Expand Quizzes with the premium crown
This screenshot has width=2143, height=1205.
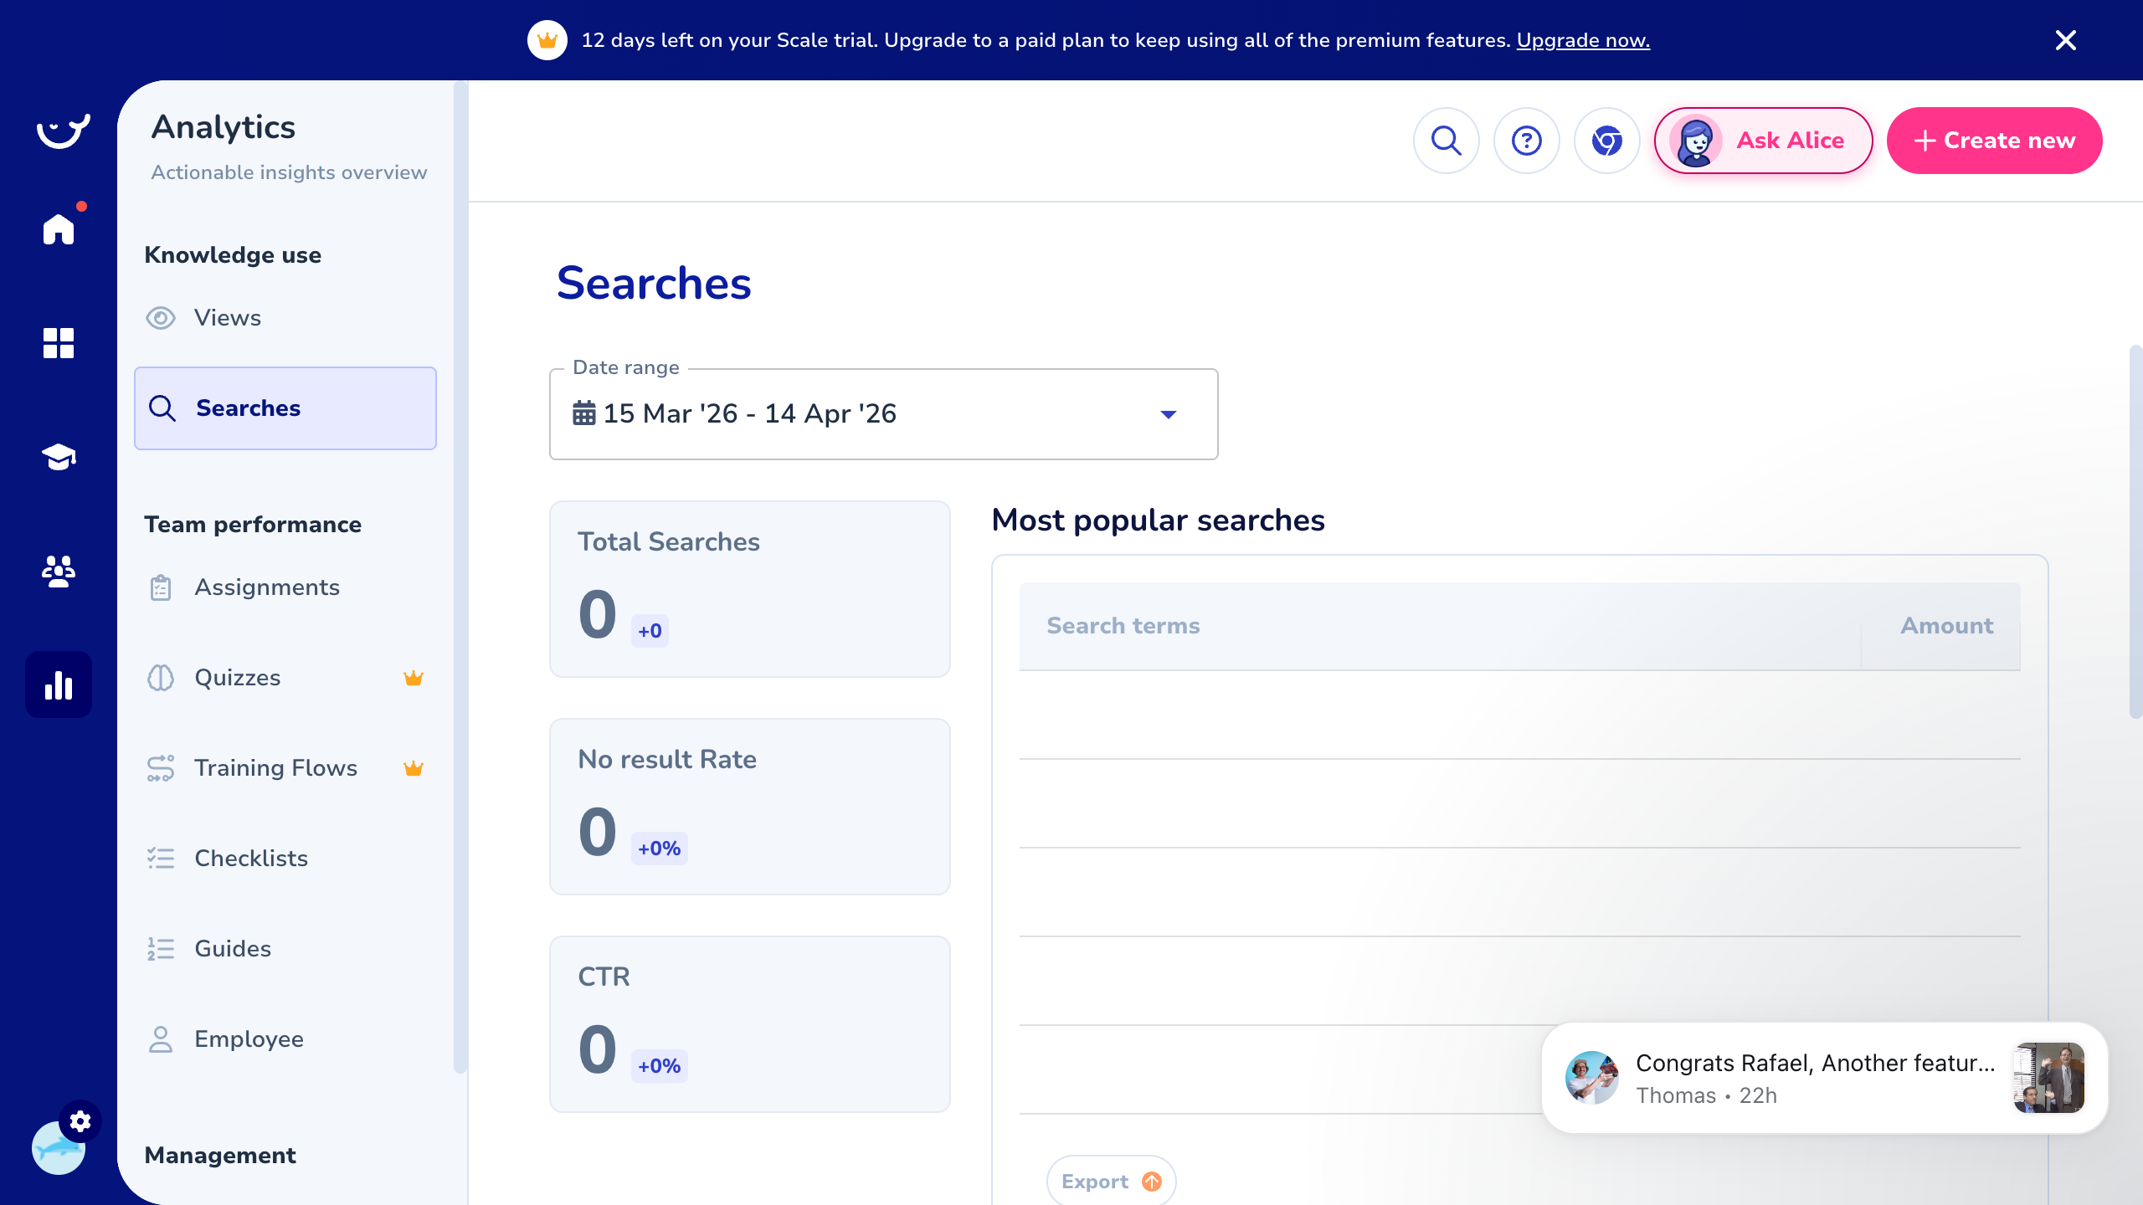[x=237, y=678]
